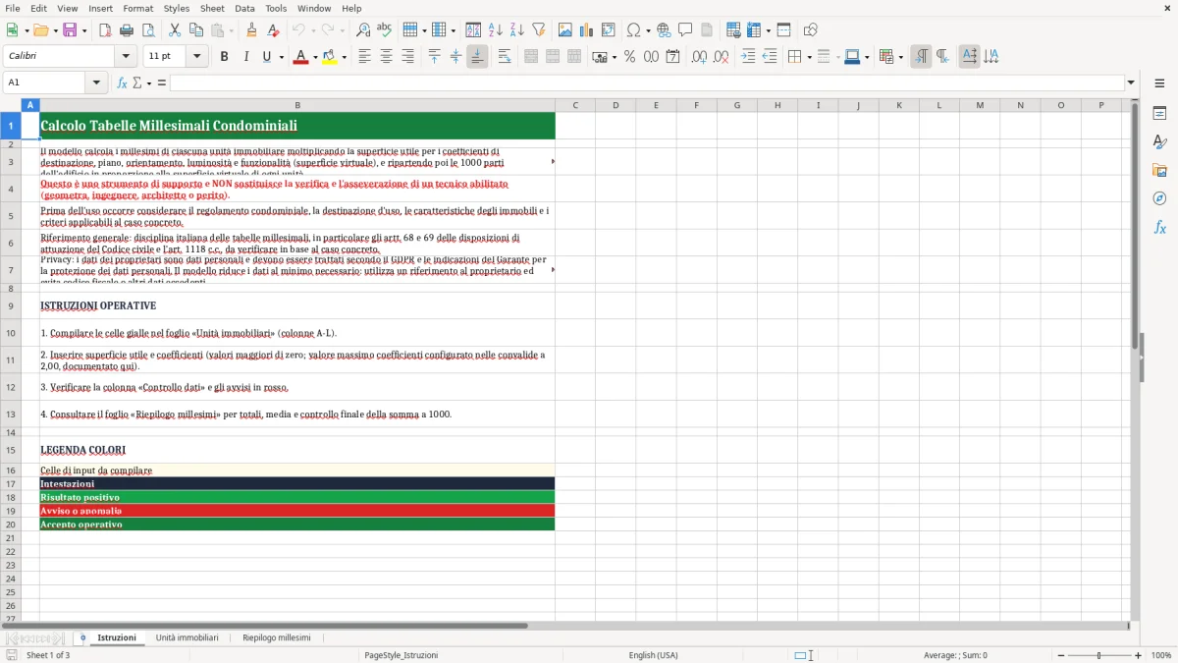
Task: Open the font name dropdown
Action: point(126,57)
